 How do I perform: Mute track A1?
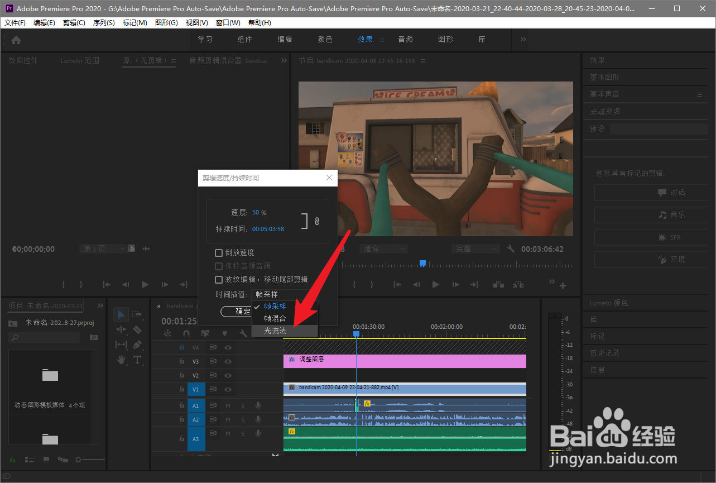point(228,405)
